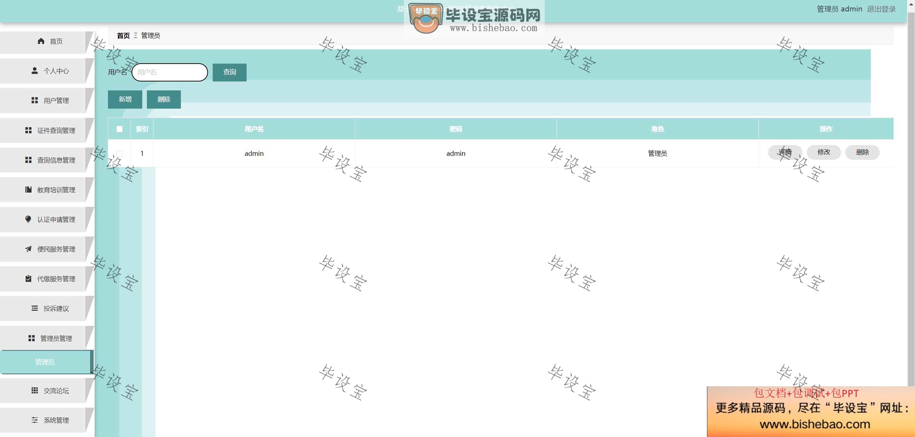This screenshot has height=437, width=915.
Task: Click the admin password cell
Action: pyautogui.click(x=456, y=153)
